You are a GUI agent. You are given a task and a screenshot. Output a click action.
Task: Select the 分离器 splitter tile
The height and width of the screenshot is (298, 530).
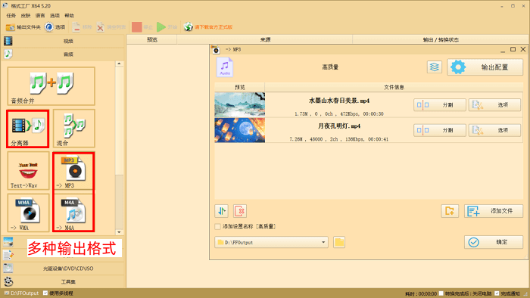pyautogui.click(x=28, y=129)
